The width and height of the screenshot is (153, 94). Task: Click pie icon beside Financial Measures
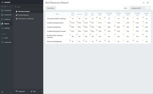click(x=17, y=15)
